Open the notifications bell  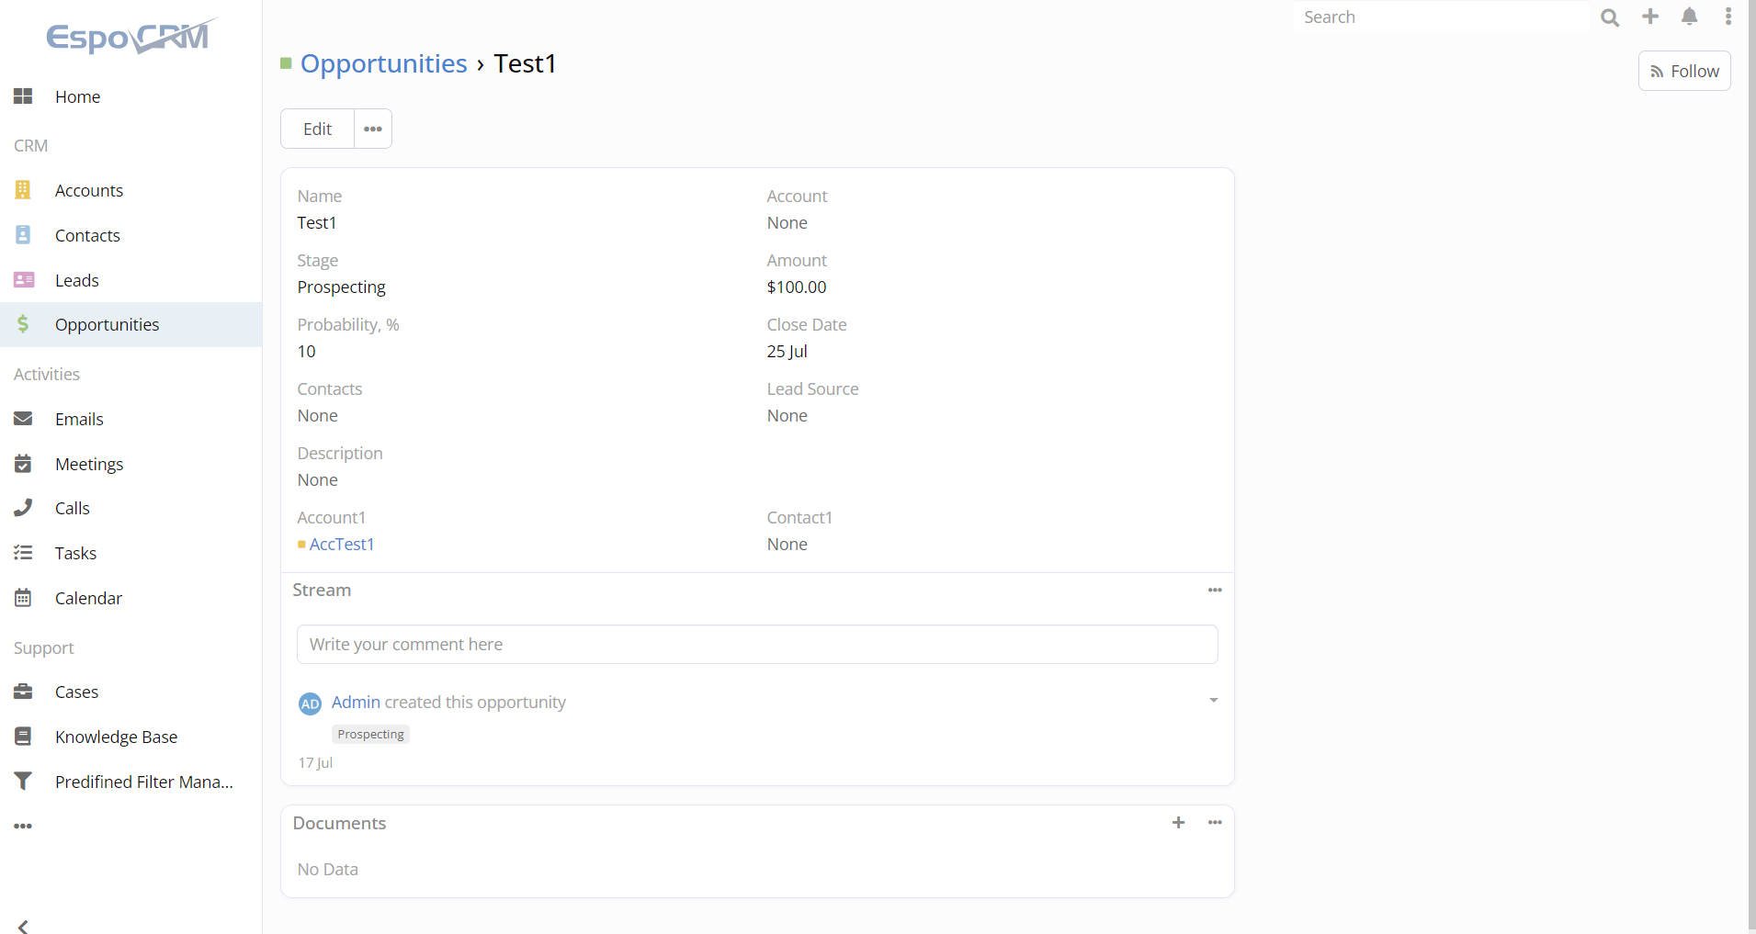tap(1689, 17)
